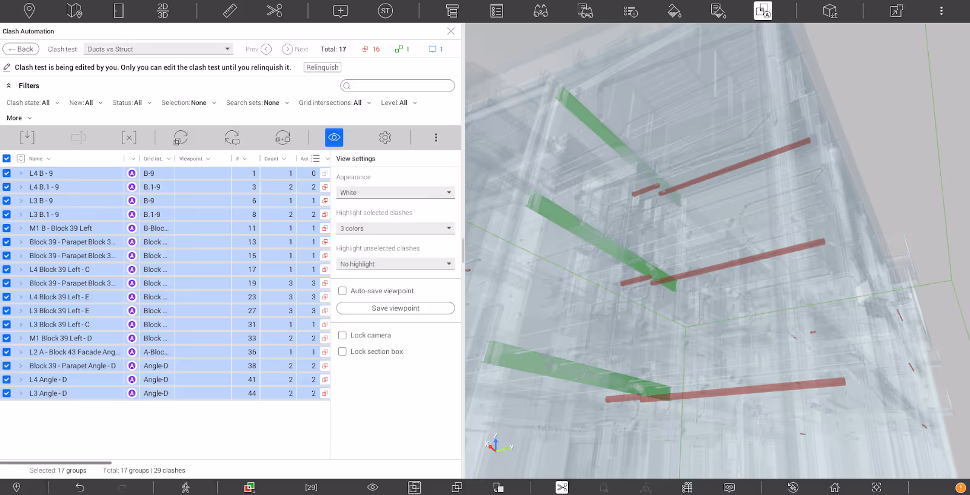
Task: Click the purple A badge in L3 B - 9 row
Action: pyautogui.click(x=132, y=201)
